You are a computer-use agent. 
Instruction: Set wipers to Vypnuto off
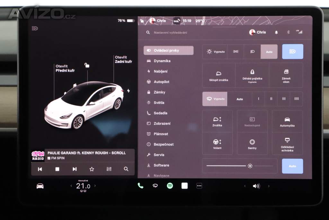[215, 99]
